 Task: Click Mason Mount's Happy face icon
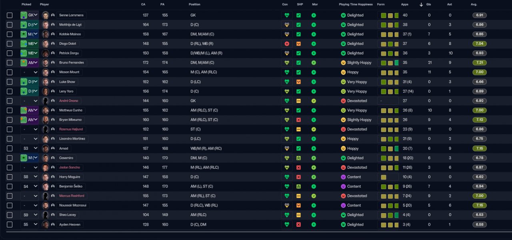tap(343, 72)
